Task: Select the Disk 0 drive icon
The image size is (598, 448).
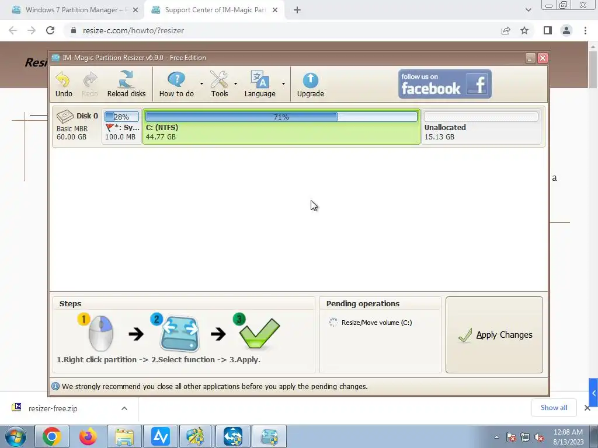Action: coord(65,116)
